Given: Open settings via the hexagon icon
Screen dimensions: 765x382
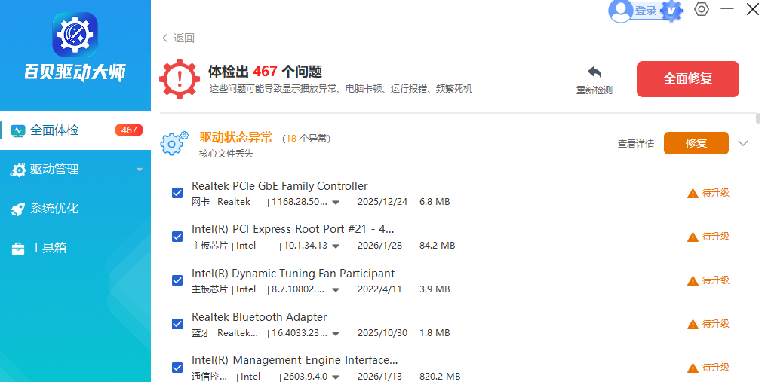Looking at the screenshot, I should [x=702, y=10].
